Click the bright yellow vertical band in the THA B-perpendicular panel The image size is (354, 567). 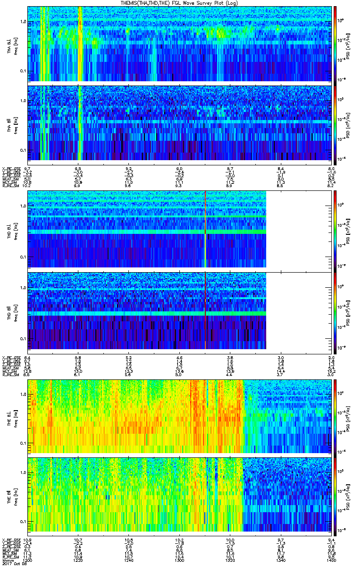click(x=80, y=44)
